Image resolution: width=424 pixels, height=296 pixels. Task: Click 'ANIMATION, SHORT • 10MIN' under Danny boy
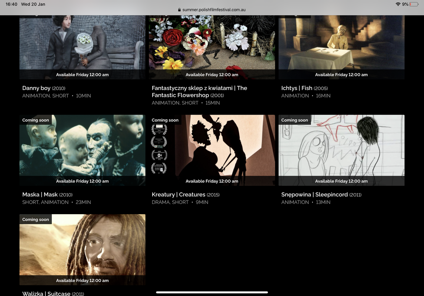coord(57,95)
